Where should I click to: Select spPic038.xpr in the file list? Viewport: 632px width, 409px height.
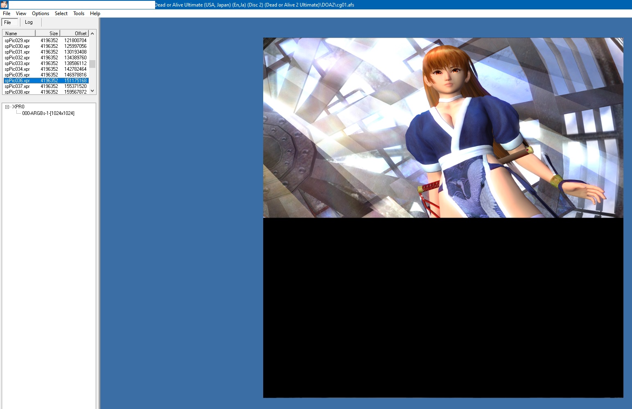click(x=46, y=92)
